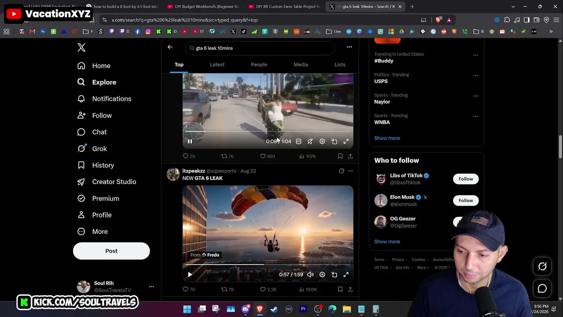Select the Top search tab

pyautogui.click(x=179, y=65)
